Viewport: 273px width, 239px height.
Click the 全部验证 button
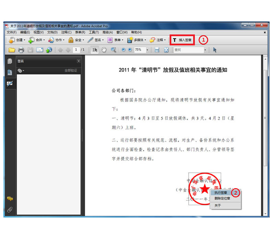pos(71,70)
